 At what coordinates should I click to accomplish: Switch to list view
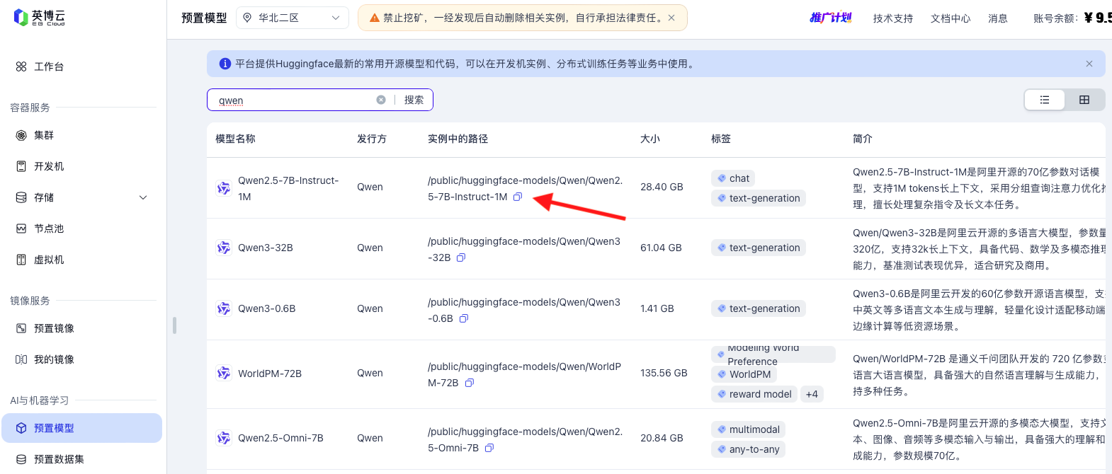point(1045,100)
